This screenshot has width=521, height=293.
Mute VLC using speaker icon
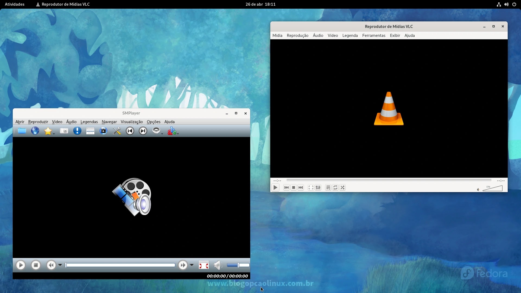pos(478,189)
